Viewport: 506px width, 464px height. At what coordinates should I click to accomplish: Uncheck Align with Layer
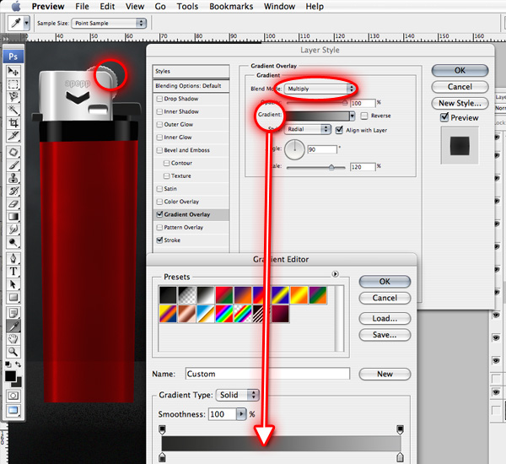tap(339, 130)
